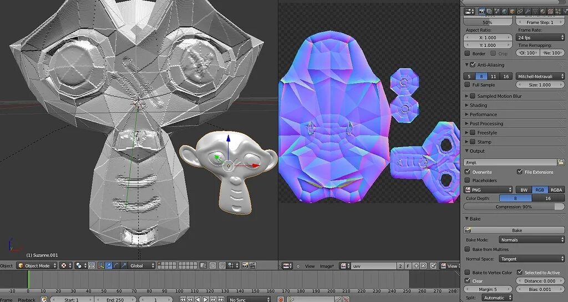
Task: Click the OpenGL render animation clapper icon
Action: pyautogui.click(x=252, y=265)
